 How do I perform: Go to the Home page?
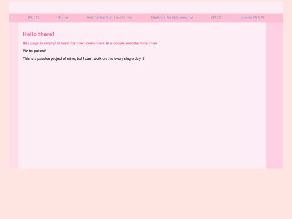(63, 17)
